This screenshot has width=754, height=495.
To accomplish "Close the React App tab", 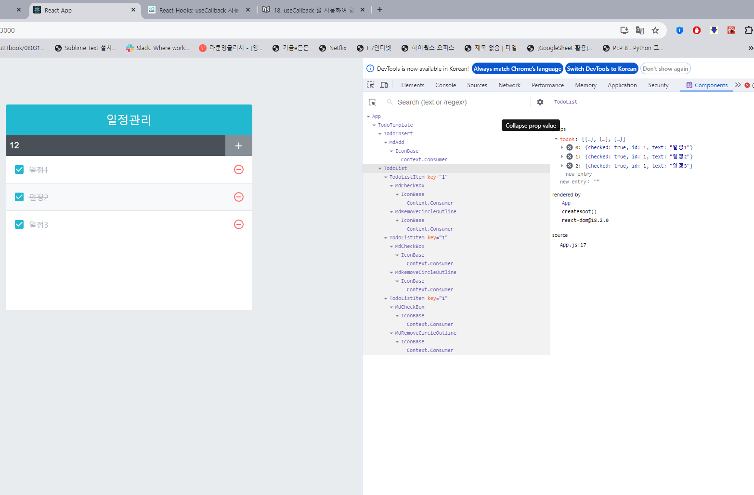I will (133, 10).
